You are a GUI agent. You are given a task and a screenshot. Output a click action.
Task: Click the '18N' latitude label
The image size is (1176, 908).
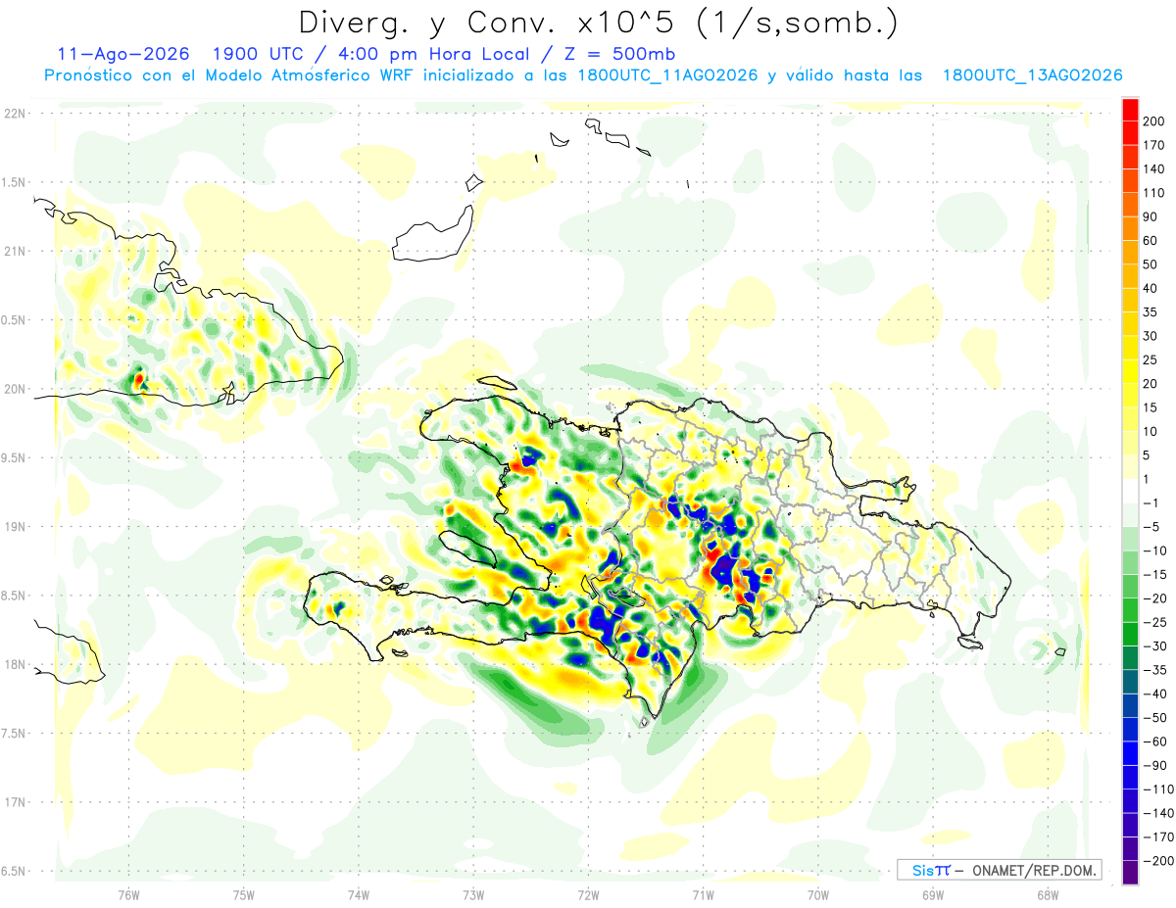coord(15,665)
